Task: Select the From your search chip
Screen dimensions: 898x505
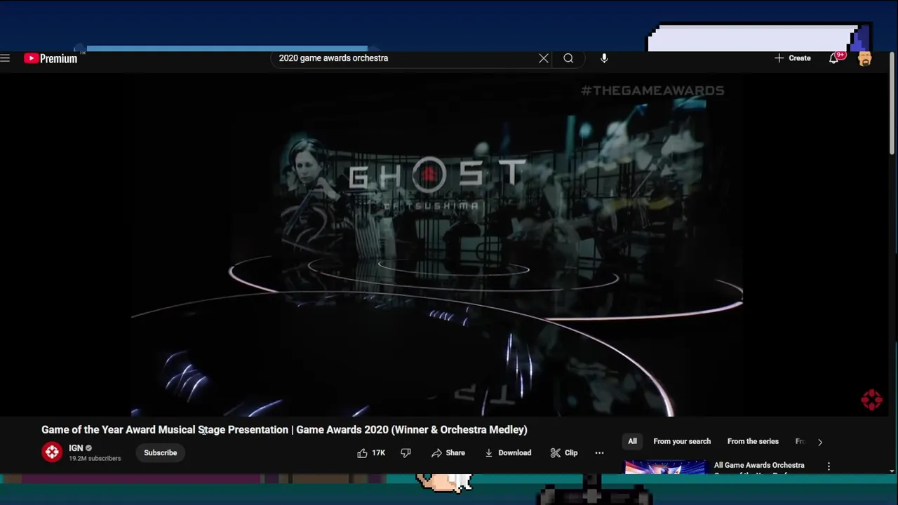Action: pyautogui.click(x=682, y=441)
